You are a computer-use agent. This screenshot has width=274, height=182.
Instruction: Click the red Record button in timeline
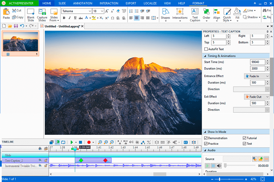point(89,142)
